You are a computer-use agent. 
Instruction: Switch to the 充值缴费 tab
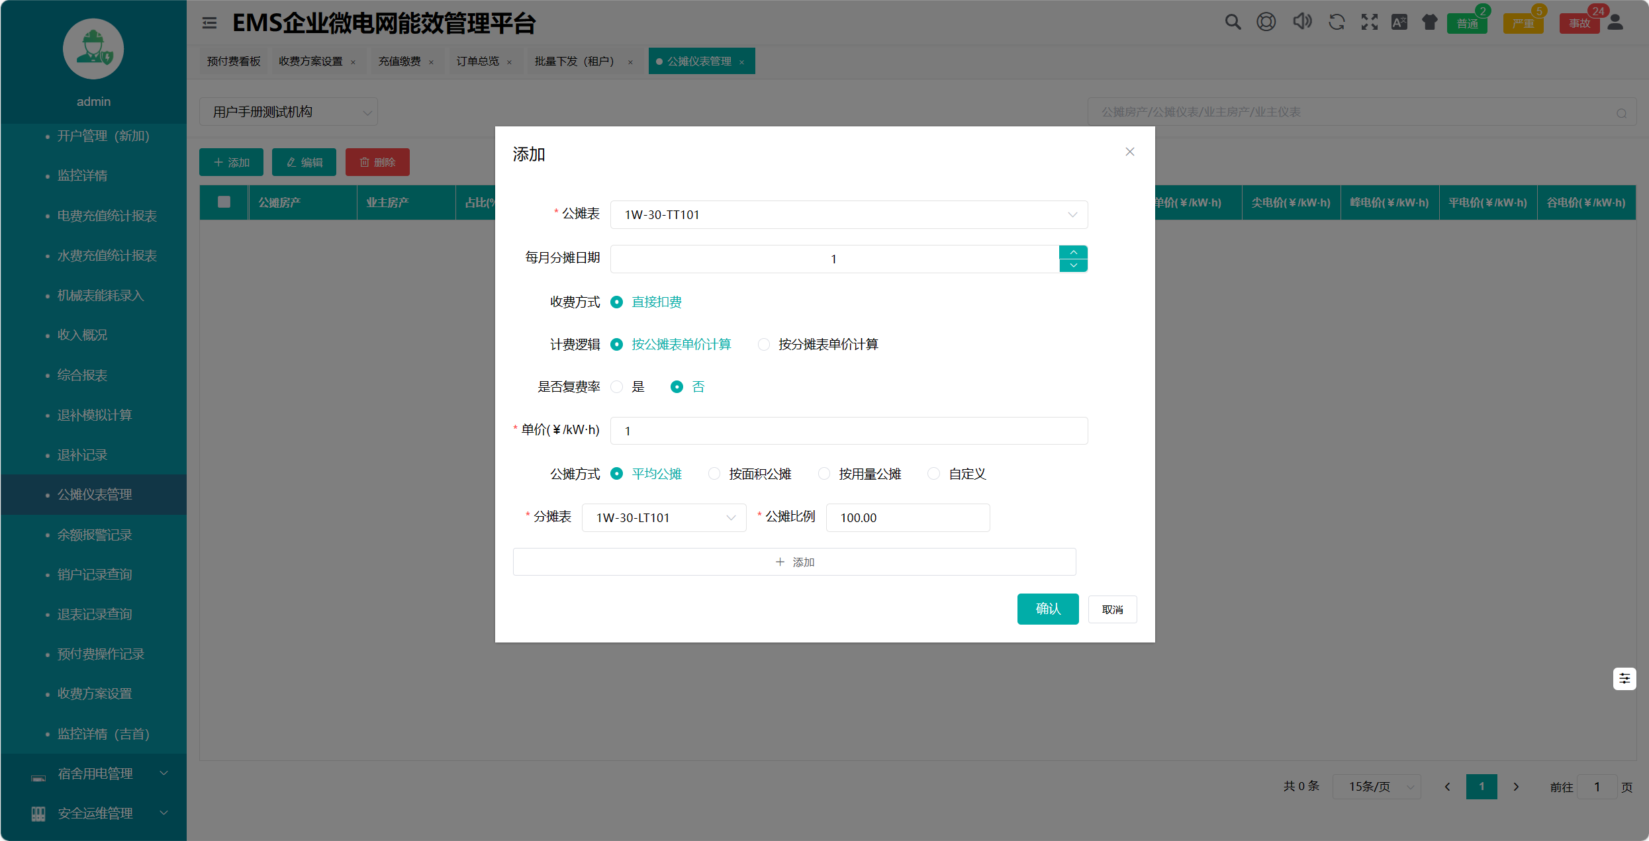click(399, 61)
